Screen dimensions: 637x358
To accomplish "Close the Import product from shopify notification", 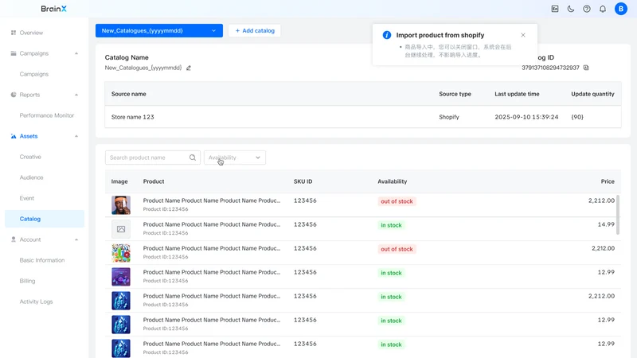I will [x=523, y=35].
